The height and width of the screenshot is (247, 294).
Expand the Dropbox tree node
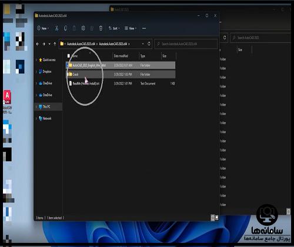coord(36,72)
